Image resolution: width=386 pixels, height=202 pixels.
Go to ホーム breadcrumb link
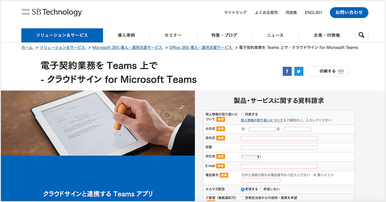(x=27, y=48)
